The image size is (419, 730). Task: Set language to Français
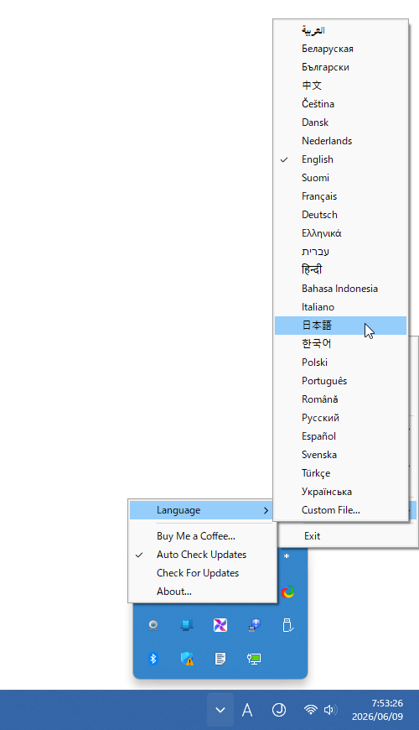point(340,196)
